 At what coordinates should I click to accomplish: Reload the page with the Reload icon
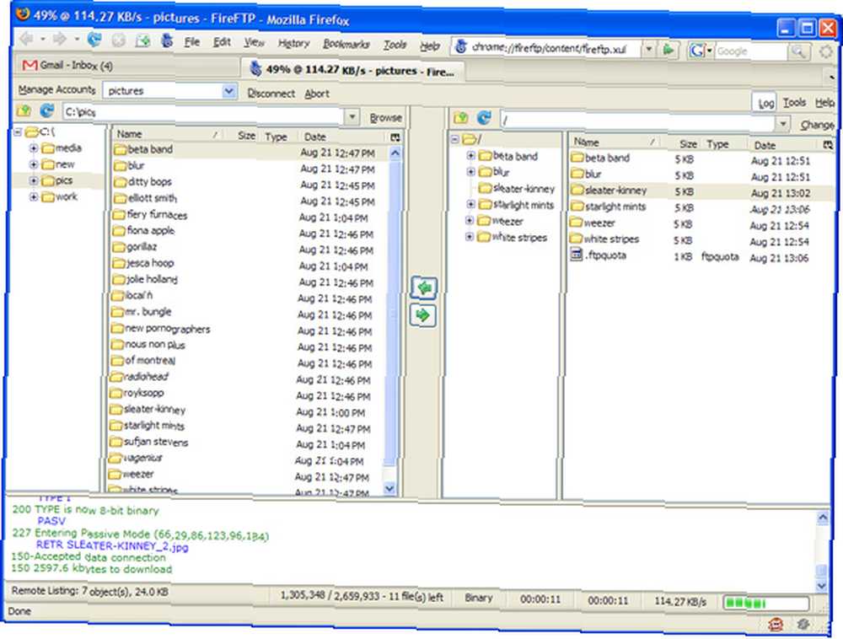tap(94, 40)
